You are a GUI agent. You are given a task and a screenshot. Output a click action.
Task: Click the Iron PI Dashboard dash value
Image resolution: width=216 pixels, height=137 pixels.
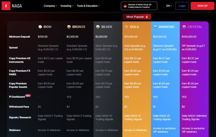tap(38, 97)
